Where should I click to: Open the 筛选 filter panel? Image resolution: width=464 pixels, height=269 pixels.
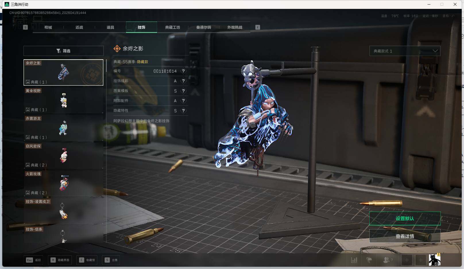63,51
